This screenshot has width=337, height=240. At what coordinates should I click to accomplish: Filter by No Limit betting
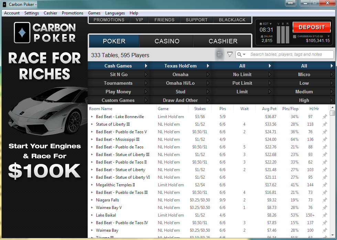click(242, 74)
